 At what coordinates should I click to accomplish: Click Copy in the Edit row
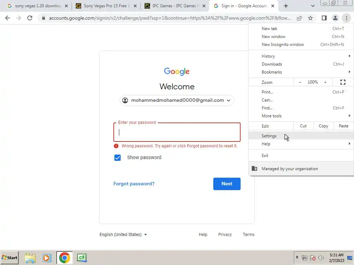(323, 126)
